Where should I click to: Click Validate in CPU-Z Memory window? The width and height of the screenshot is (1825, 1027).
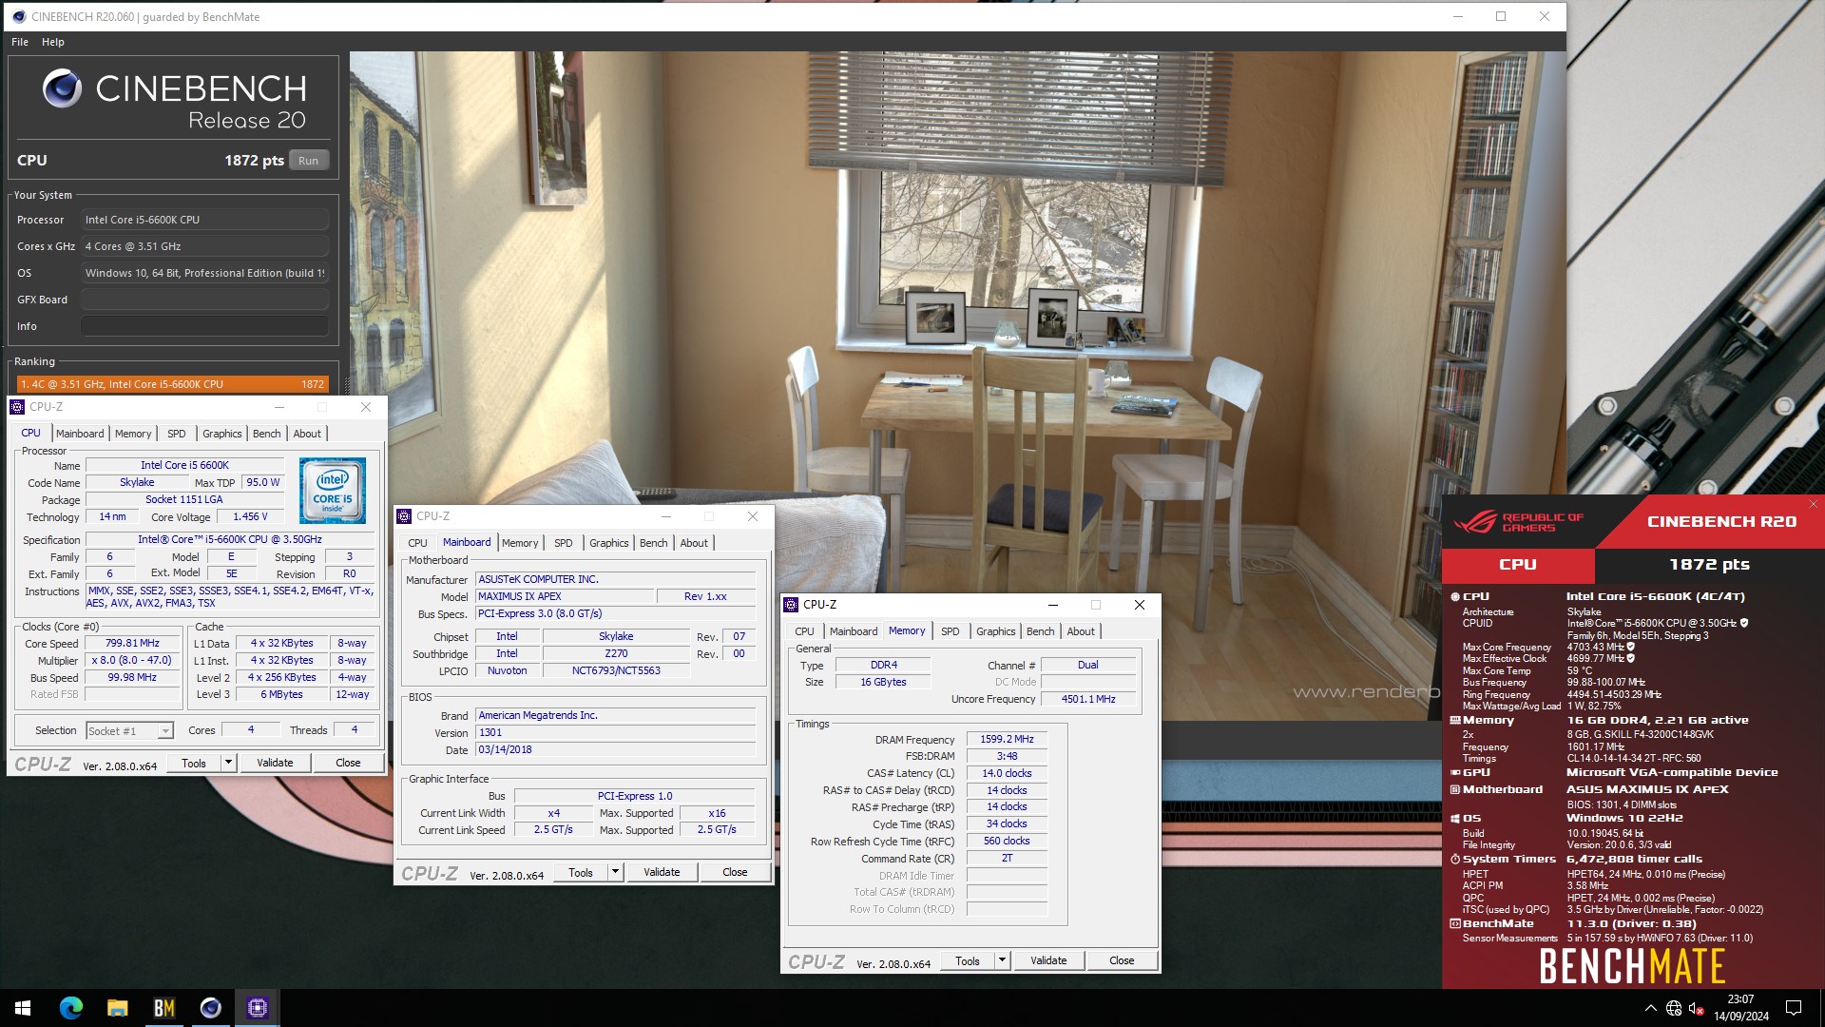pyautogui.click(x=1048, y=961)
